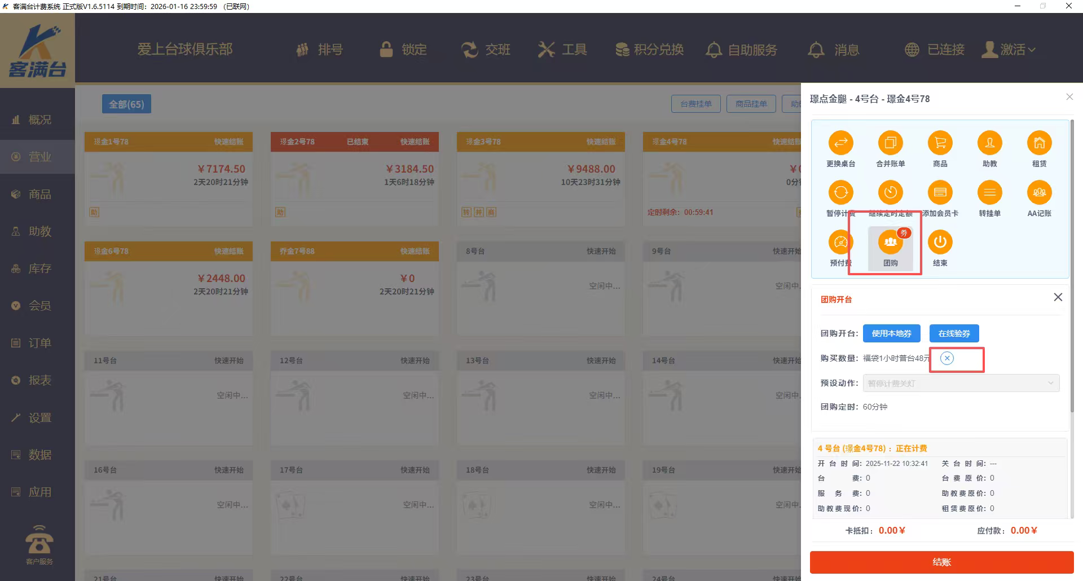1083x581 pixels.
Task: Click the 转挂单 transfer order icon
Action: point(989,193)
